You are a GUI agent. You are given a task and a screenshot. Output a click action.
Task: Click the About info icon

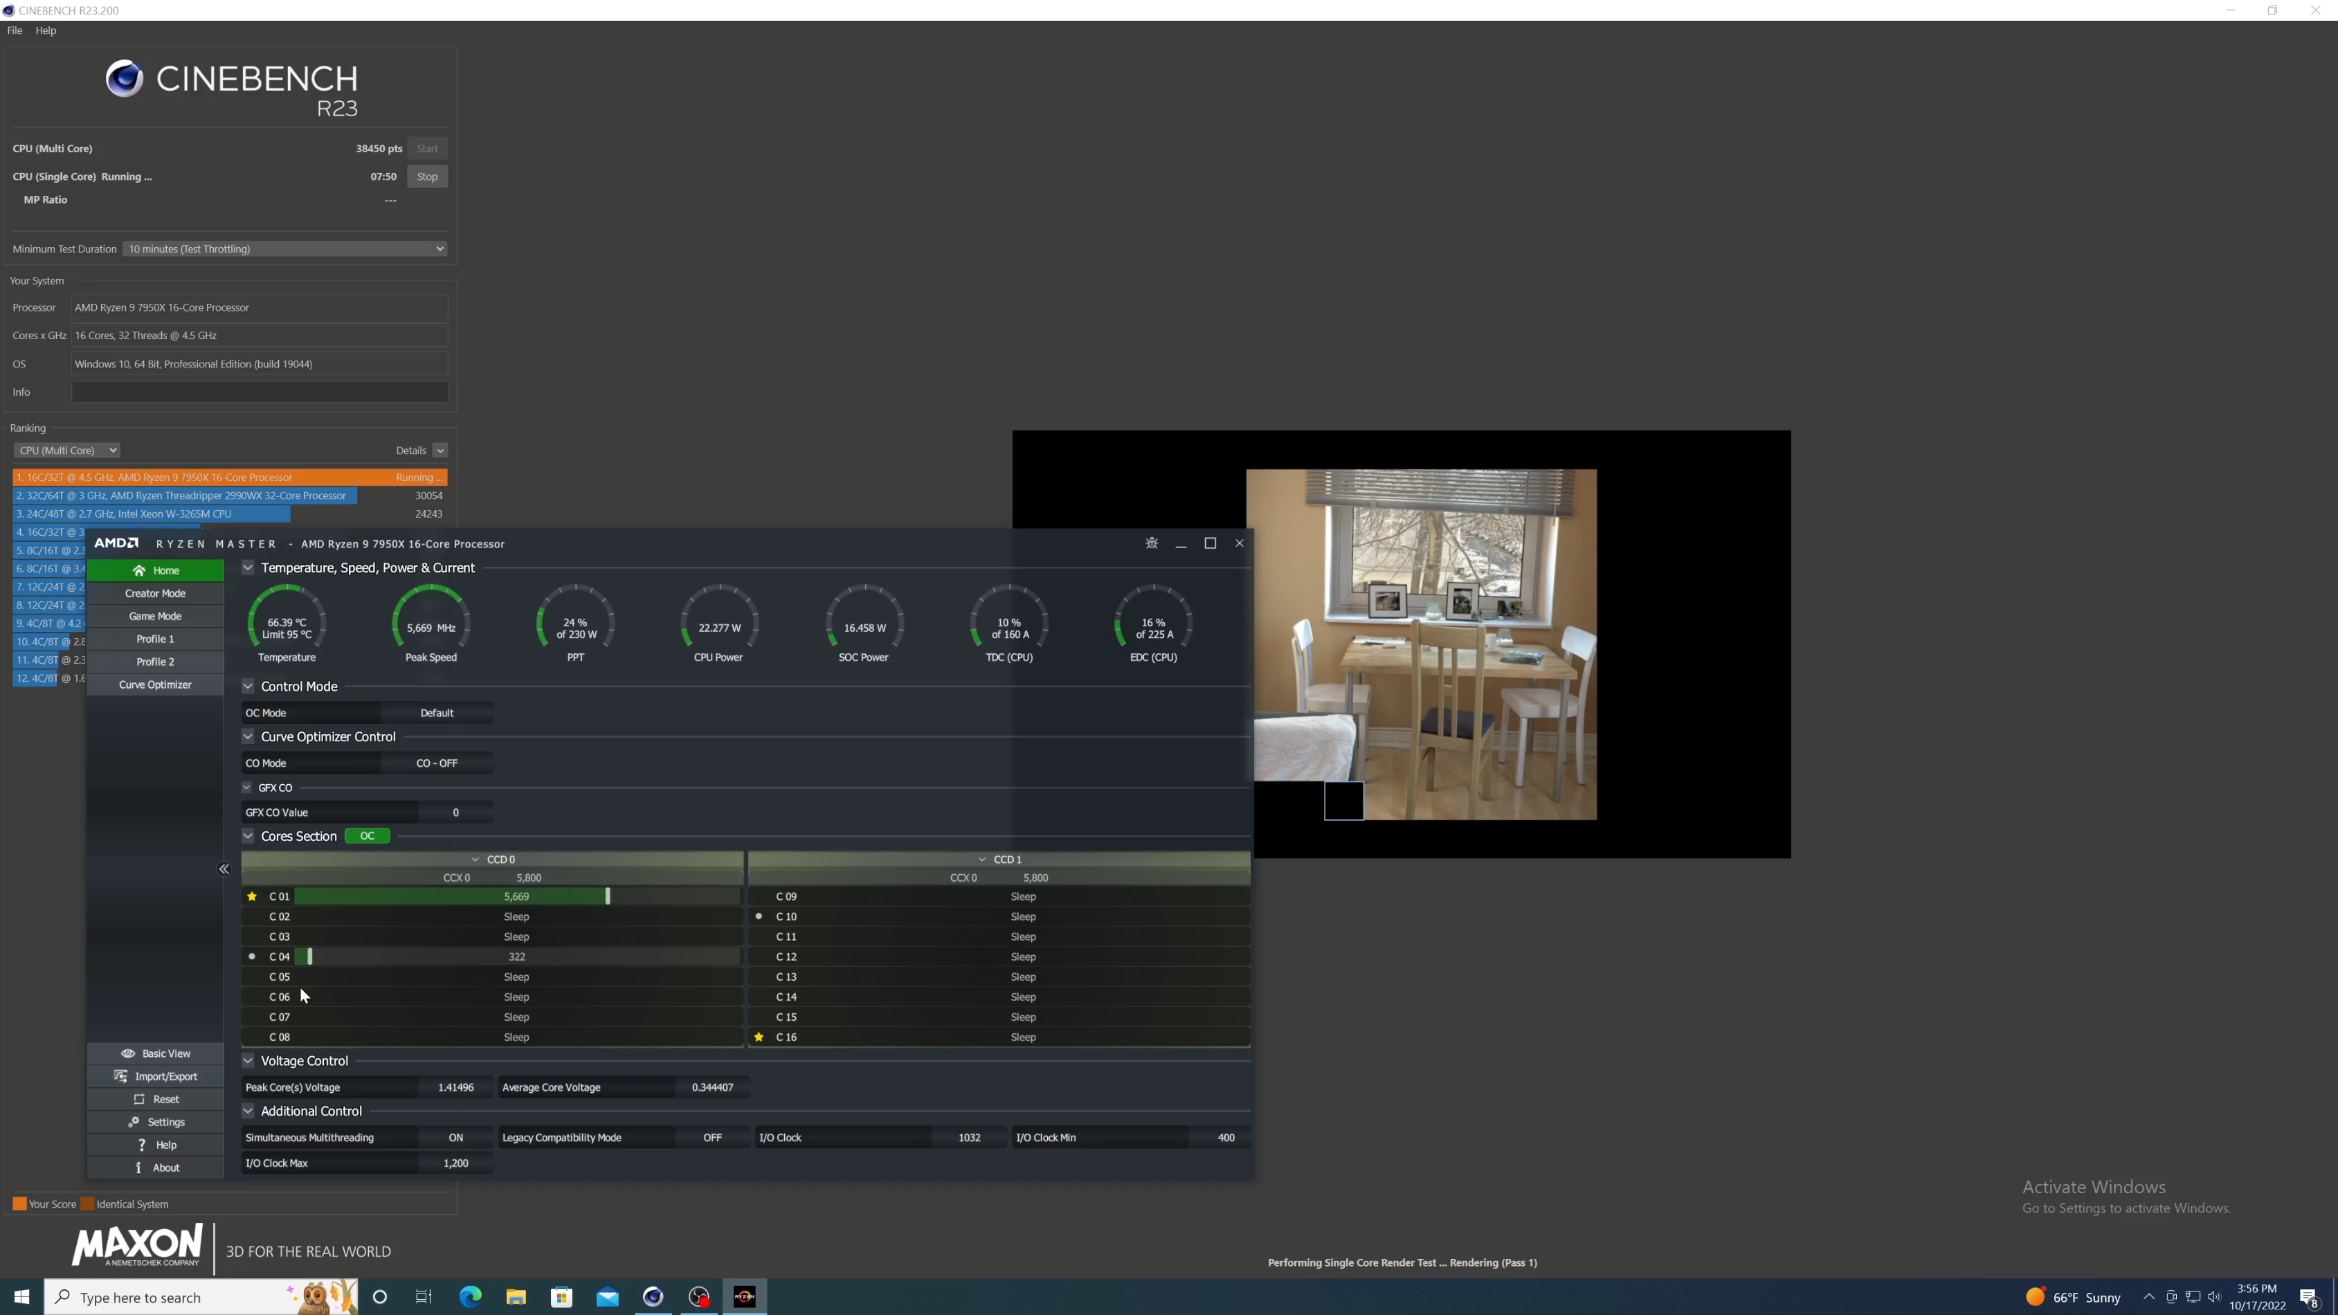coord(138,1167)
